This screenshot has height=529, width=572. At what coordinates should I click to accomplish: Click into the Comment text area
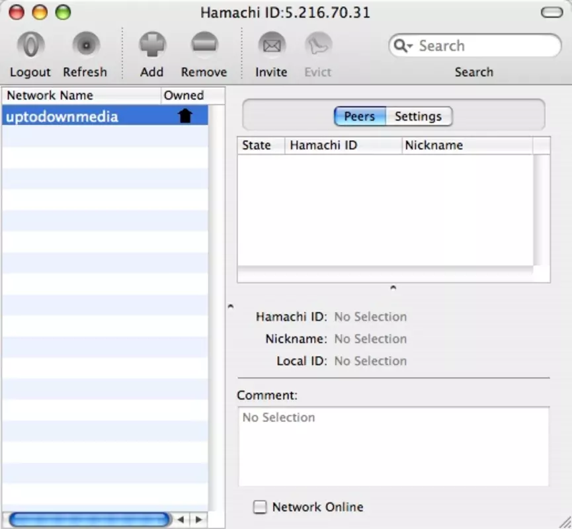(x=393, y=446)
